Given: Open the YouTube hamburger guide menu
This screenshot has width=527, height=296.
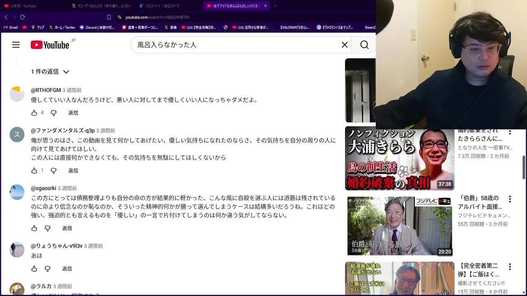Looking at the screenshot, I should coord(16,45).
